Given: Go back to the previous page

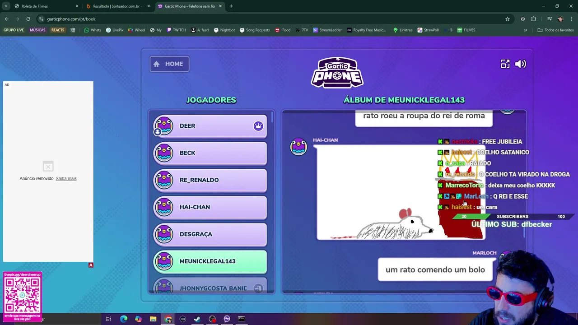Looking at the screenshot, I should 6,19.
